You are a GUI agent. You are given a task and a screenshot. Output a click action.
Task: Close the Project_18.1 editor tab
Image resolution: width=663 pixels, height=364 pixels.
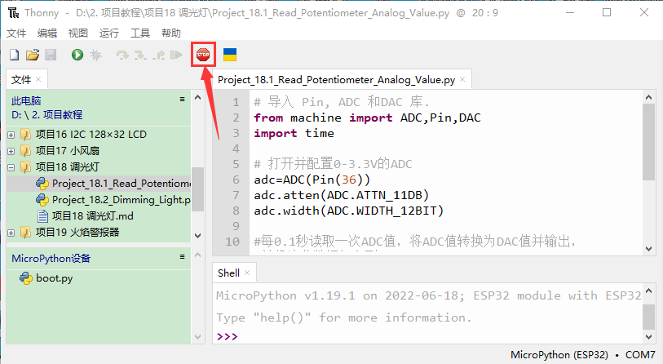coord(463,79)
